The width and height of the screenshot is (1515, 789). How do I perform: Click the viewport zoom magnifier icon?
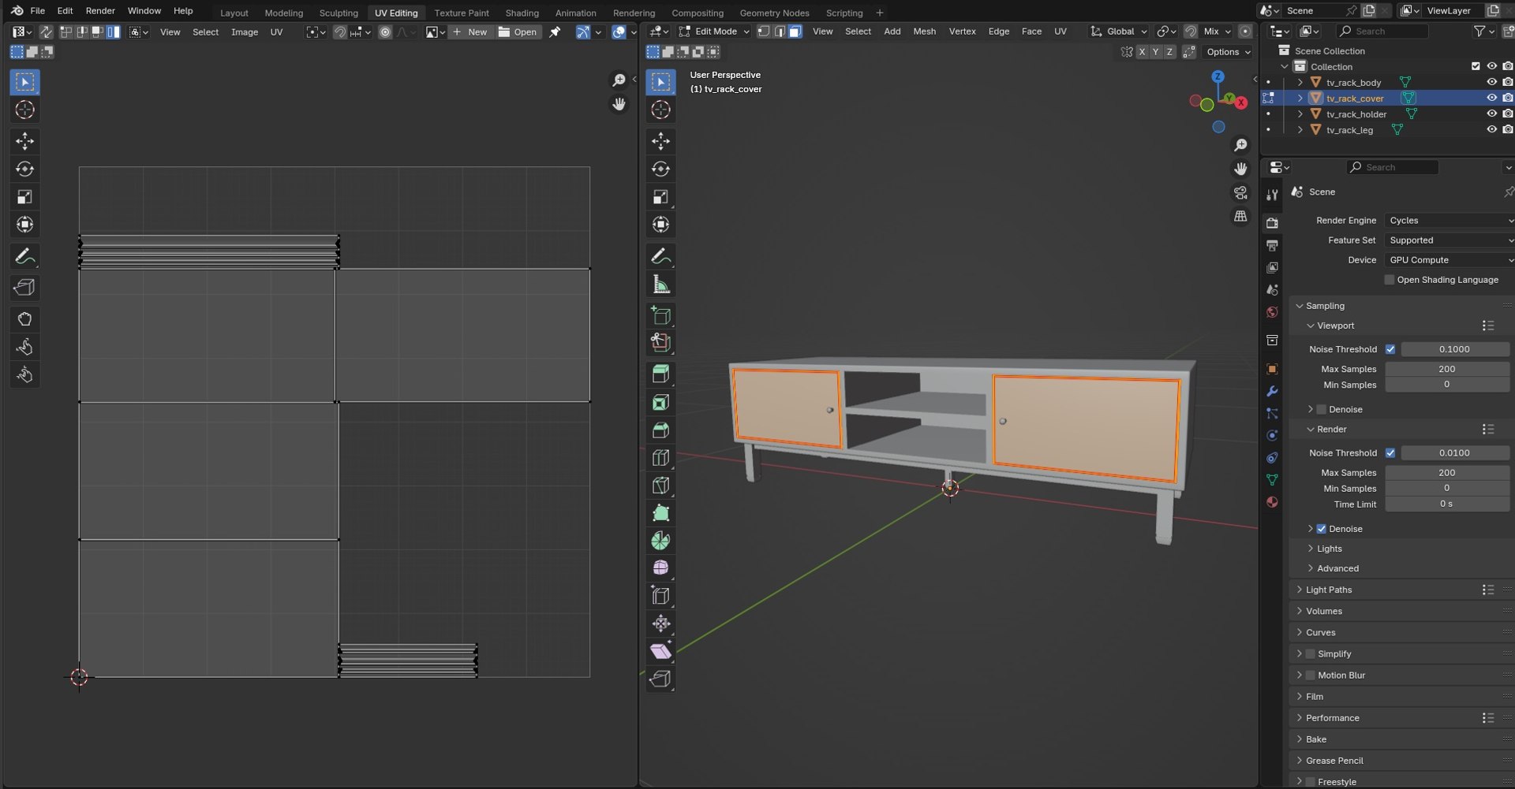click(x=1240, y=145)
